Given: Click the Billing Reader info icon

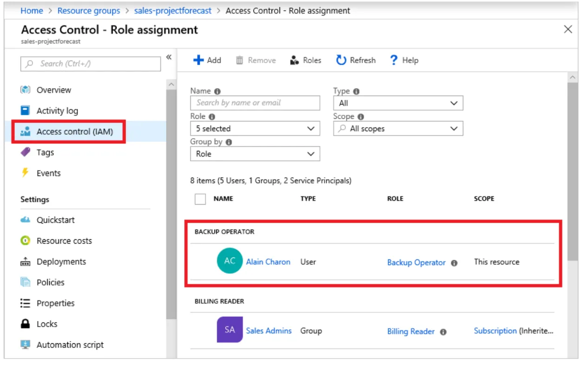Looking at the screenshot, I should pos(443,332).
